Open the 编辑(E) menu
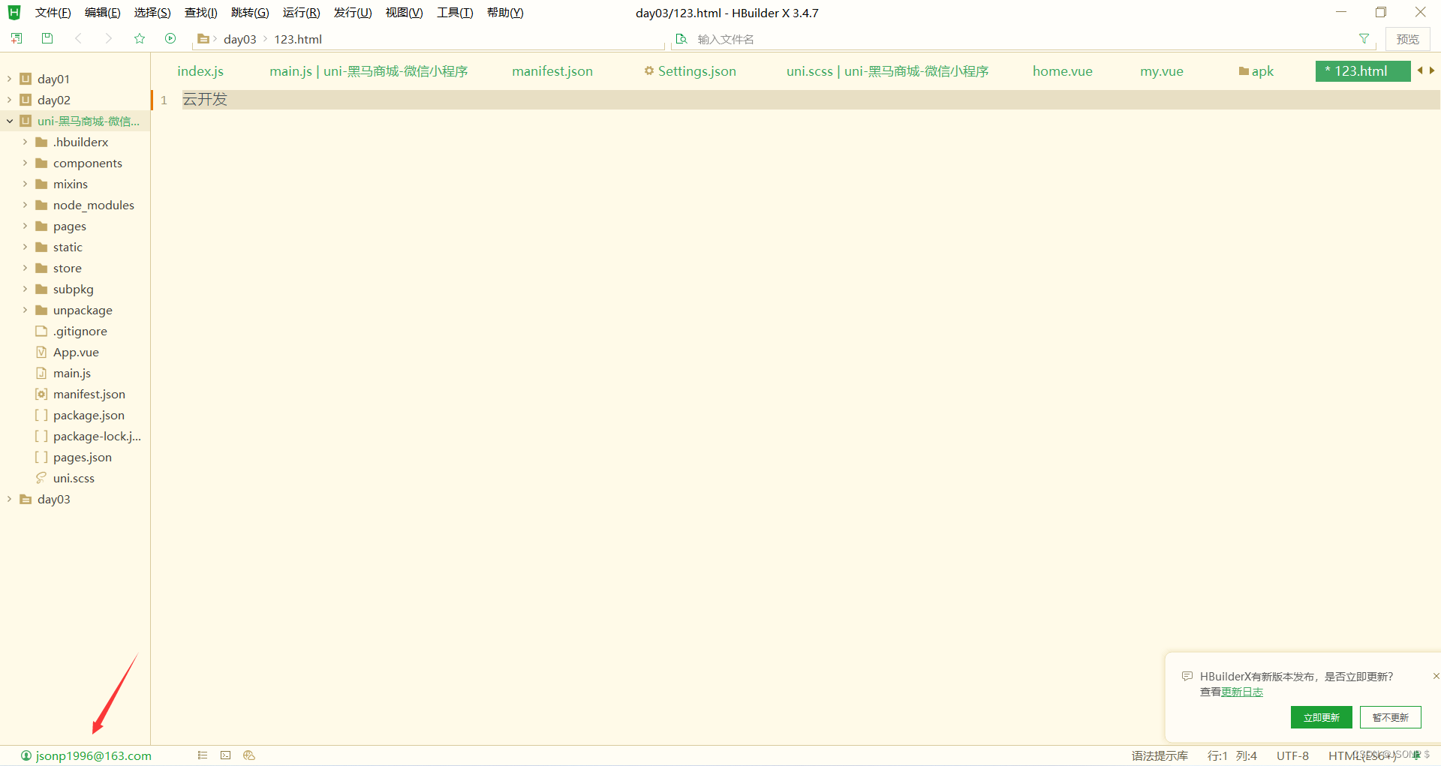Screen dimensions: 1441x766 [102, 13]
